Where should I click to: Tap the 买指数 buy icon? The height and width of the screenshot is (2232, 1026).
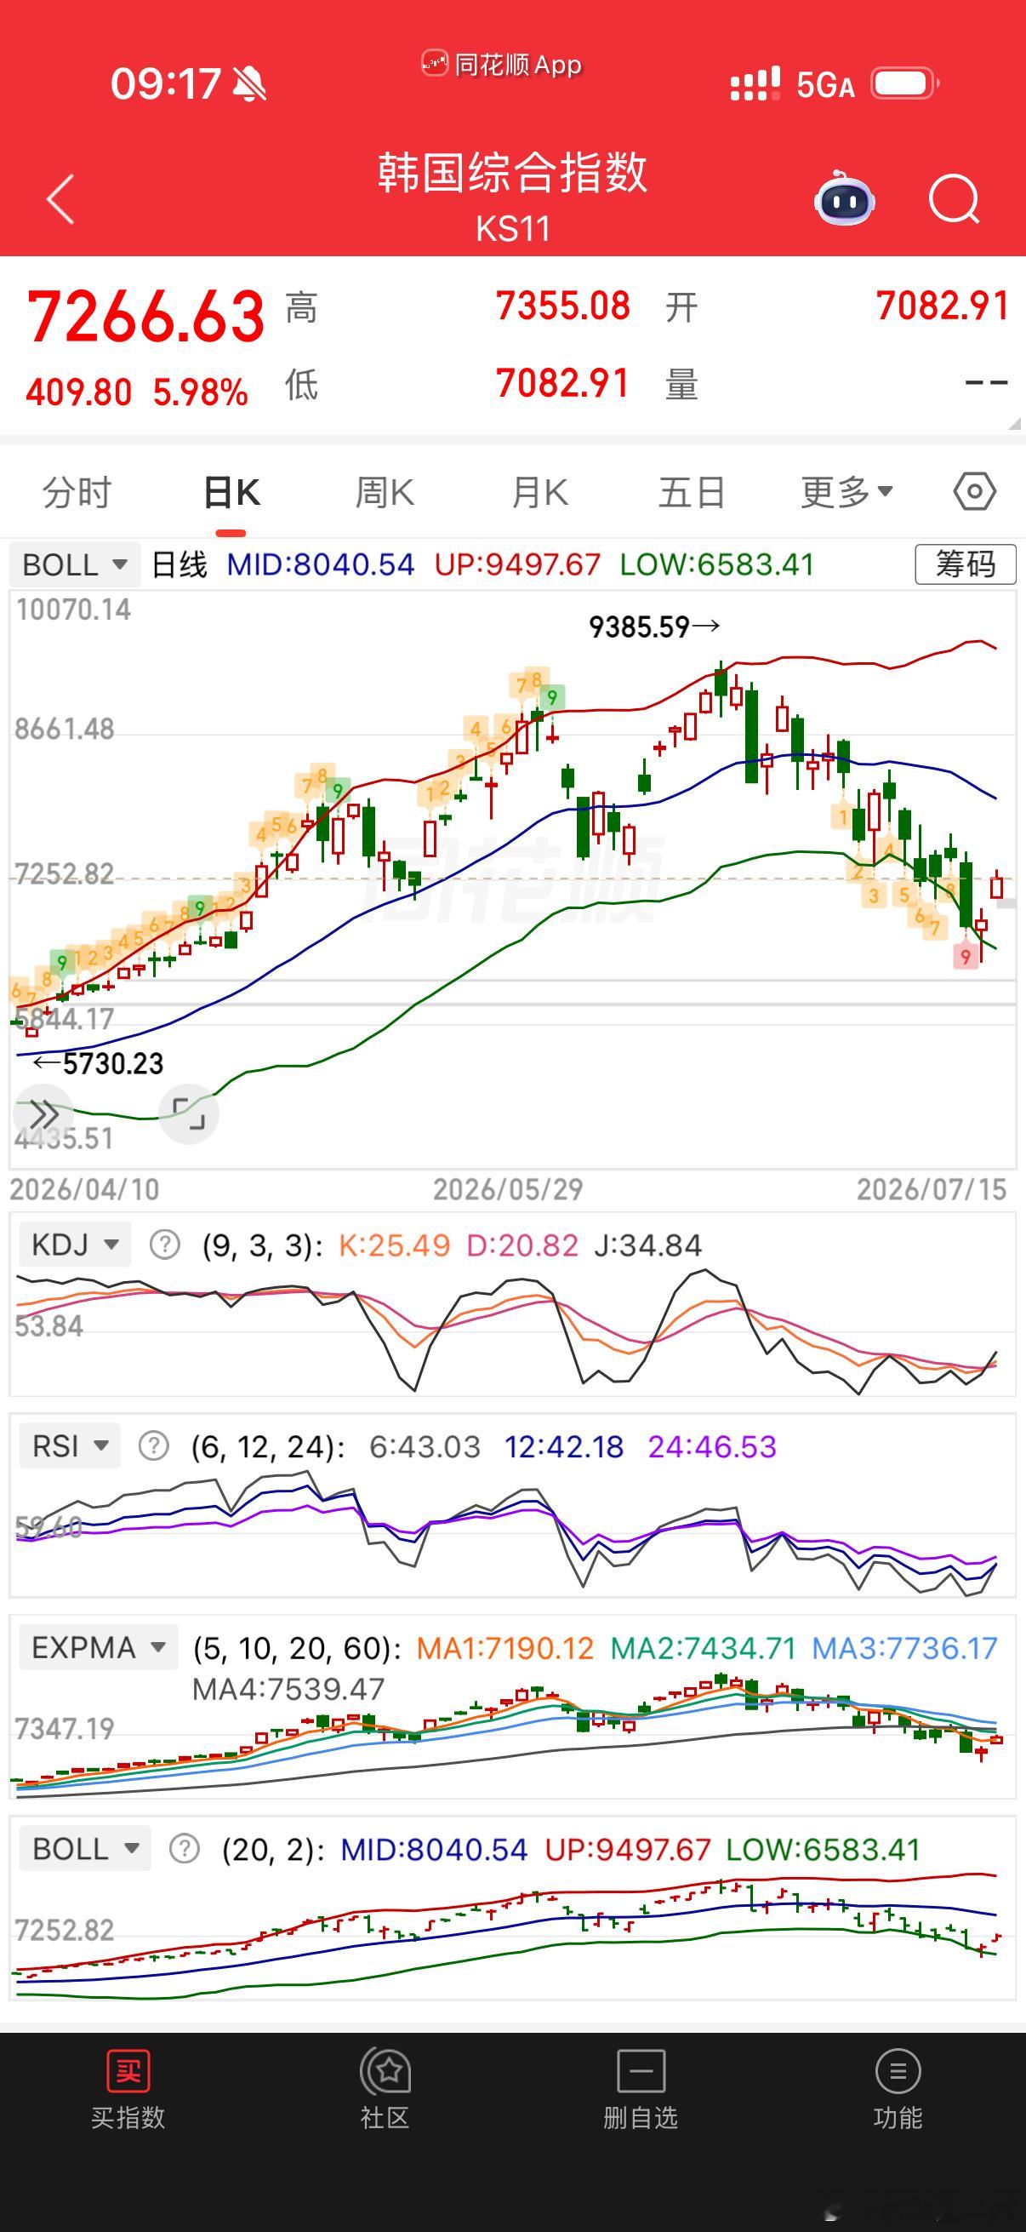128,2071
